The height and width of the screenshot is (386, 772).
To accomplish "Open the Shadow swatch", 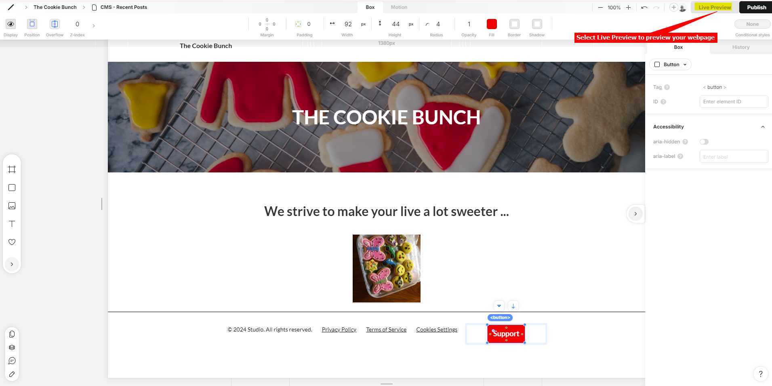I will [x=537, y=24].
